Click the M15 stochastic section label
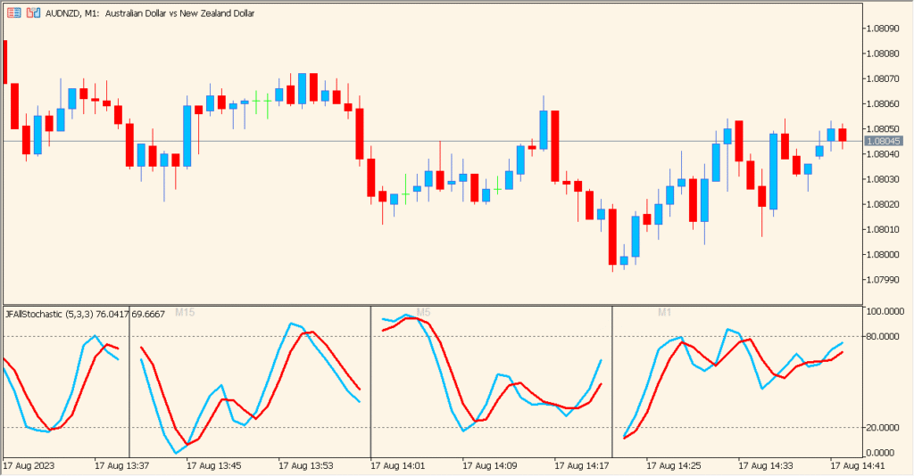914x476 pixels. (x=185, y=313)
